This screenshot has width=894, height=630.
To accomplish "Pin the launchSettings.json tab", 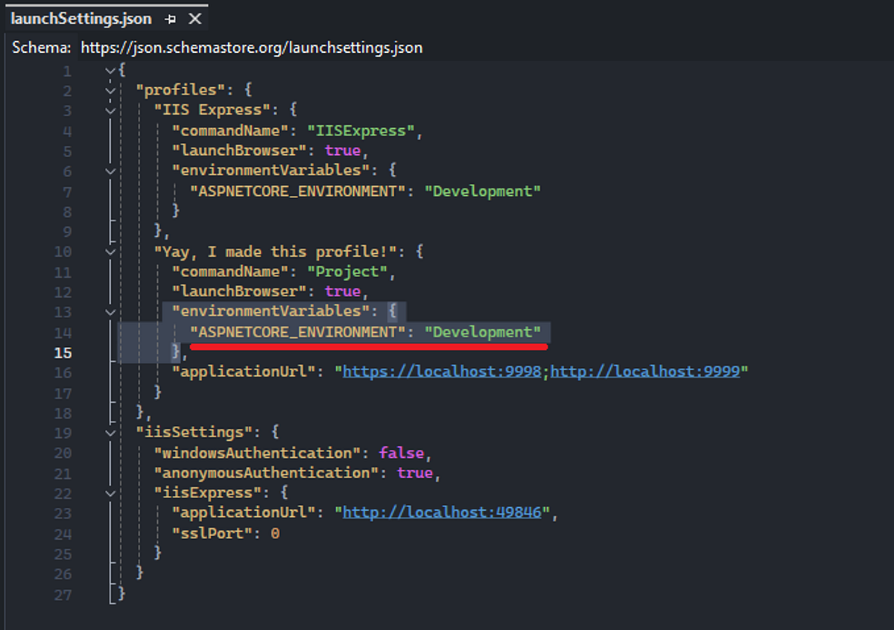I will [x=171, y=19].
